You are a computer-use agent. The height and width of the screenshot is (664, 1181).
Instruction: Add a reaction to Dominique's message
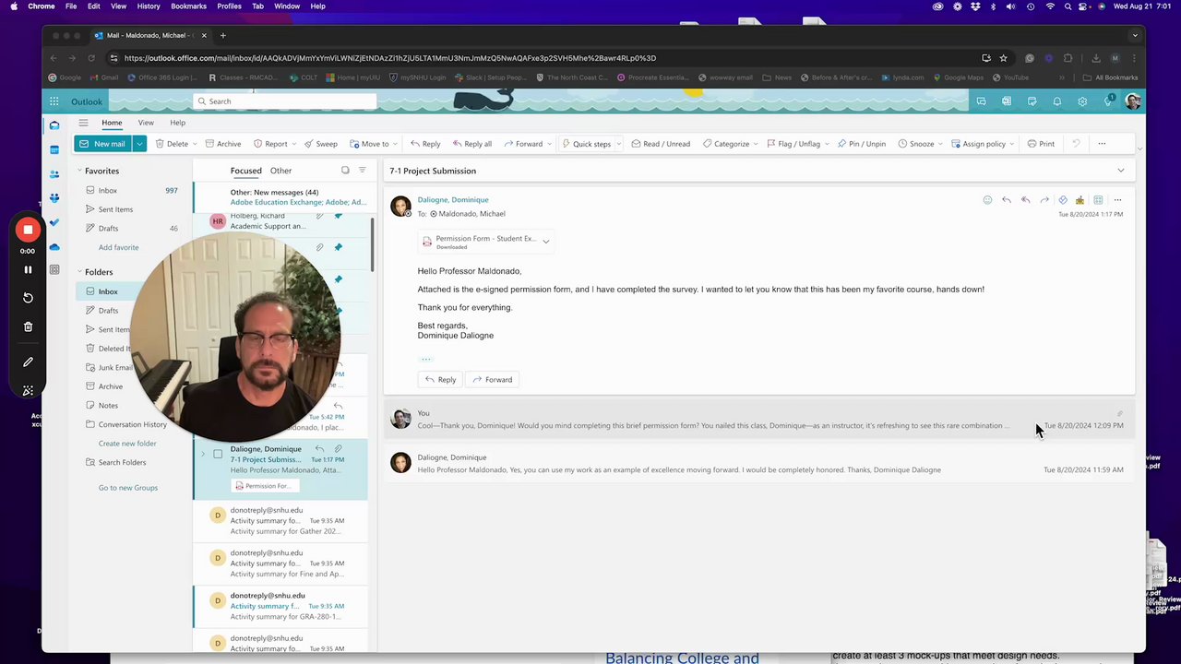[x=987, y=200]
